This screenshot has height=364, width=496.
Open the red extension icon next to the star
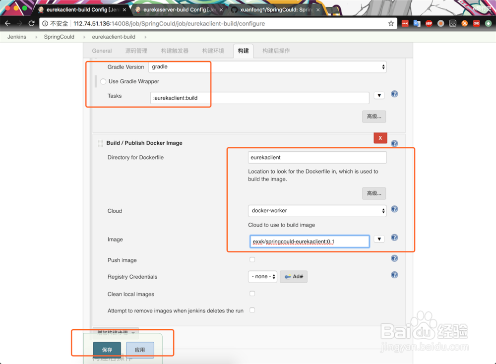405,23
